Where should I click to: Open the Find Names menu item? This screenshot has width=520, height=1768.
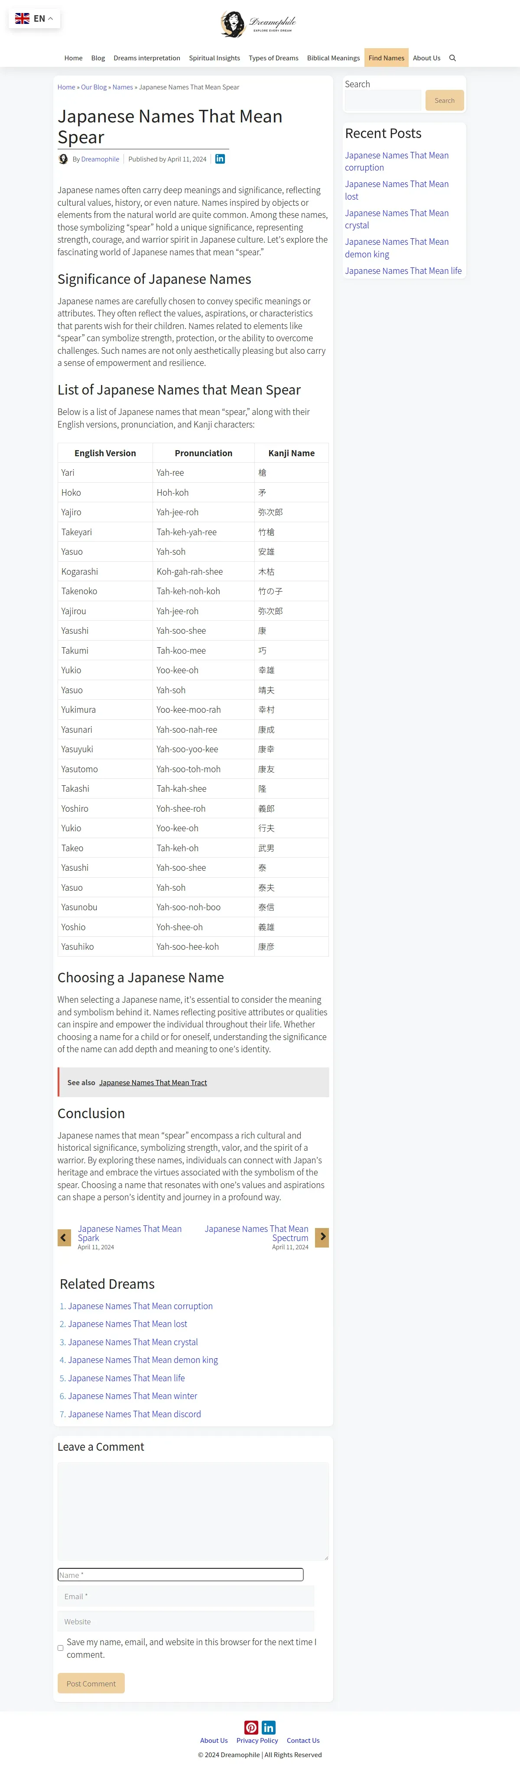[x=387, y=58]
